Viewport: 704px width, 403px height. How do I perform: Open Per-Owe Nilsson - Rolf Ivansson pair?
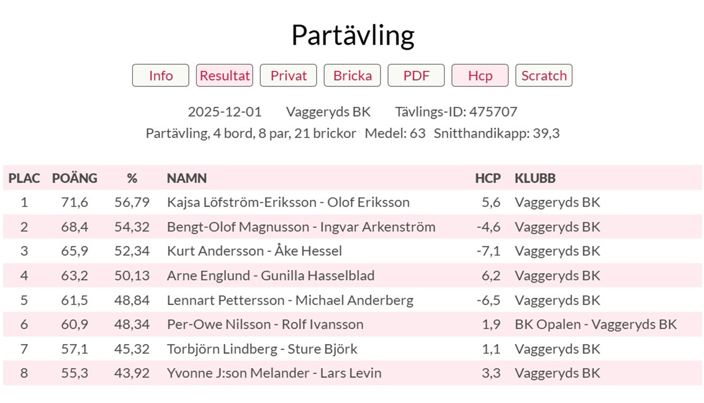coord(265,325)
